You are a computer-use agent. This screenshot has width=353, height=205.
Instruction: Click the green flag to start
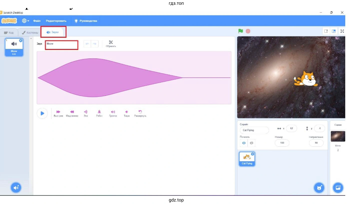click(x=241, y=31)
